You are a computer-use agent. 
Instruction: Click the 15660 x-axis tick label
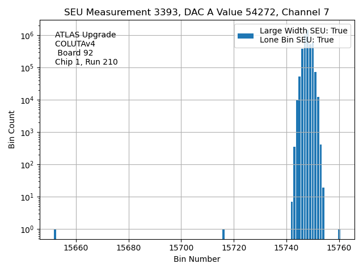click(x=76, y=248)
